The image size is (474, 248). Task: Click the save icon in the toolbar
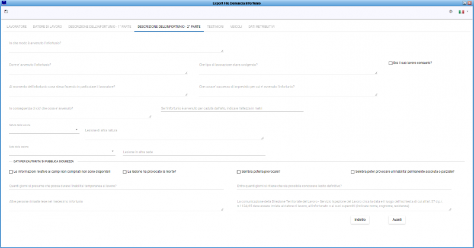point(6,11)
